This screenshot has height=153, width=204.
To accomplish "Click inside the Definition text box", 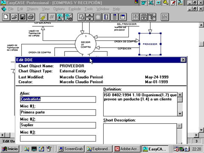I will [140, 104].
